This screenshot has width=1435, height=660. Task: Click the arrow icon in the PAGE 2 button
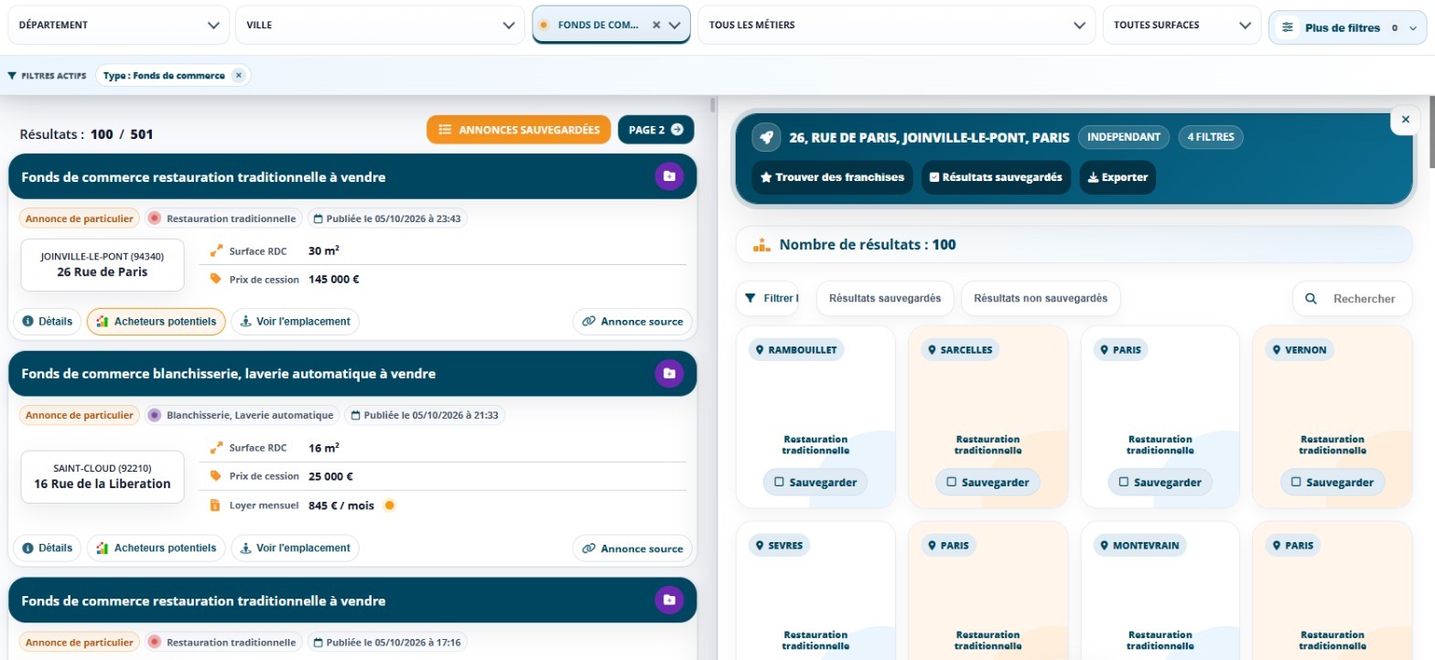677,130
